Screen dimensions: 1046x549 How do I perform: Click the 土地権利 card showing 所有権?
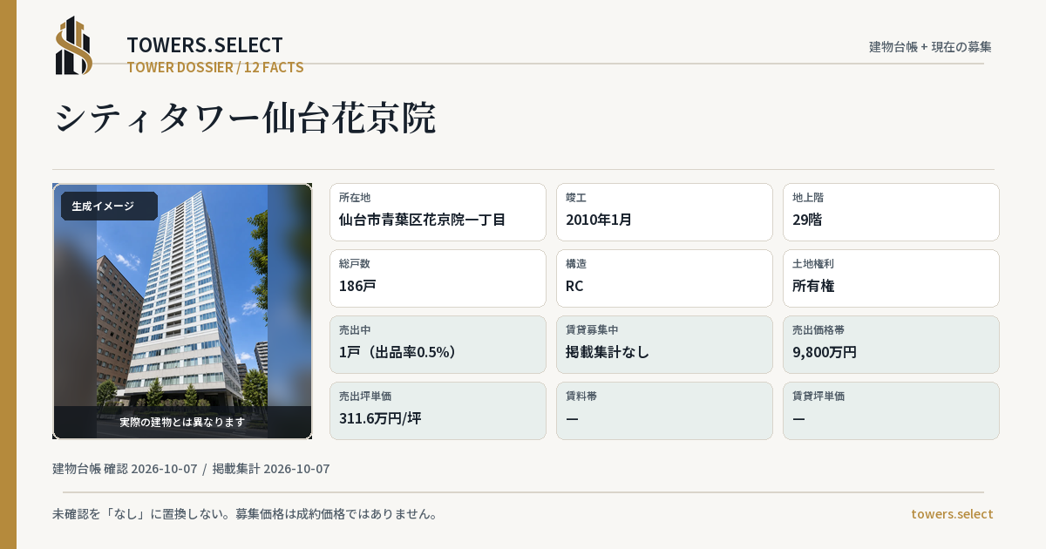pyautogui.click(x=891, y=278)
